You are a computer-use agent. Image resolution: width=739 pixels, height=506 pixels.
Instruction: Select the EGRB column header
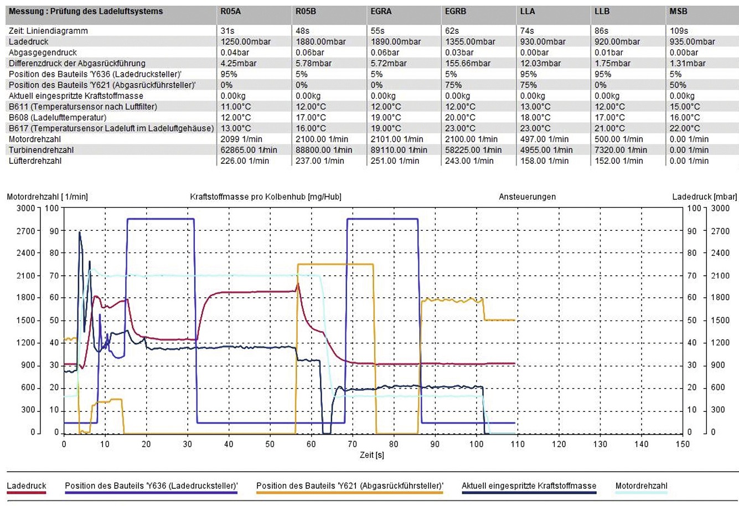456,11
